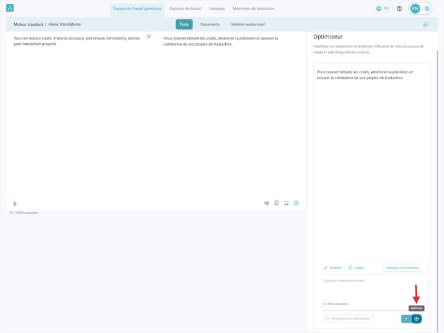
Task: Play translation audio with speaker icon
Action: click(x=267, y=204)
